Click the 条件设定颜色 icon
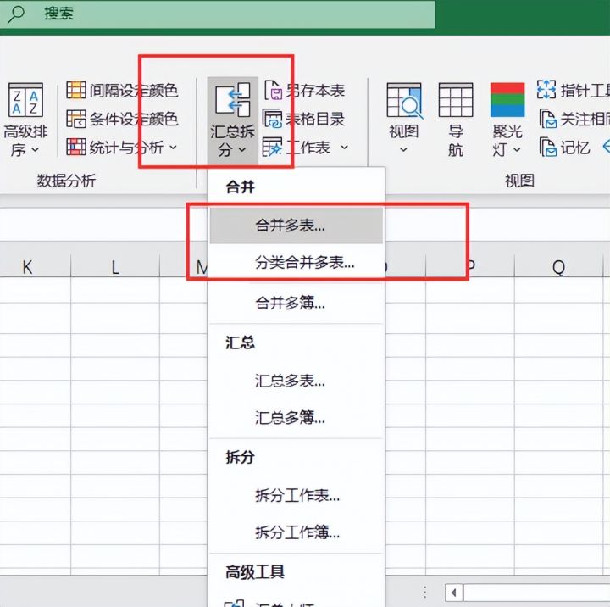The image size is (610, 607). [x=76, y=119]
